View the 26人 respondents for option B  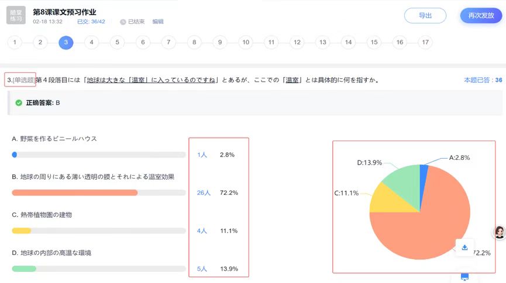204,193
